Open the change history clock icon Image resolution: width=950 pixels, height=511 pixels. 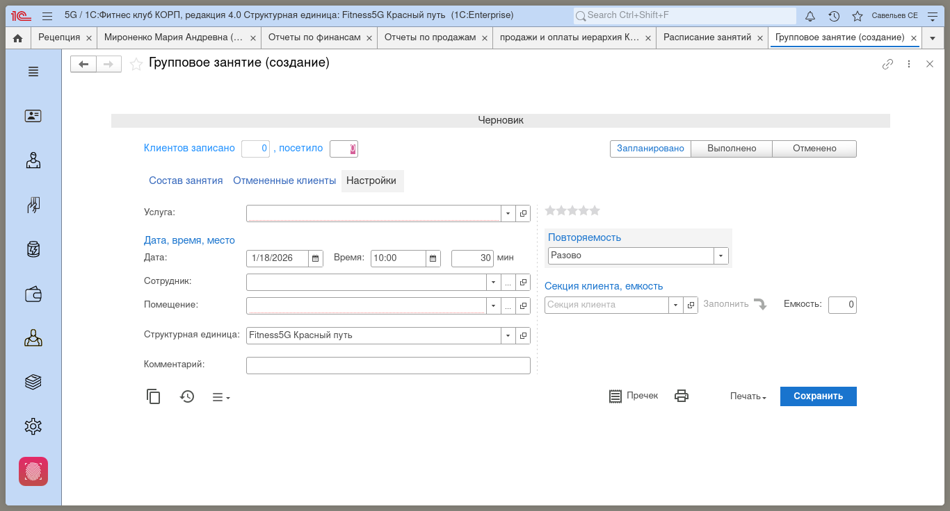pos(187,396)
